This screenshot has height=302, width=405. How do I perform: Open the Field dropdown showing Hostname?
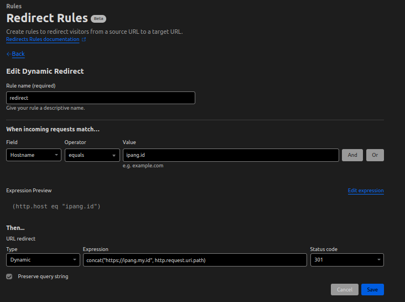34,155
